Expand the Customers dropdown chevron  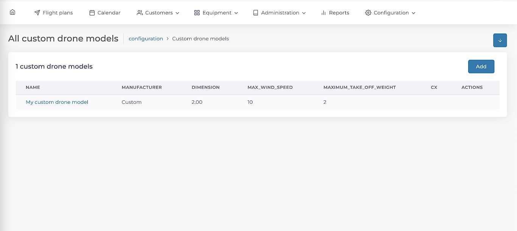178,13
